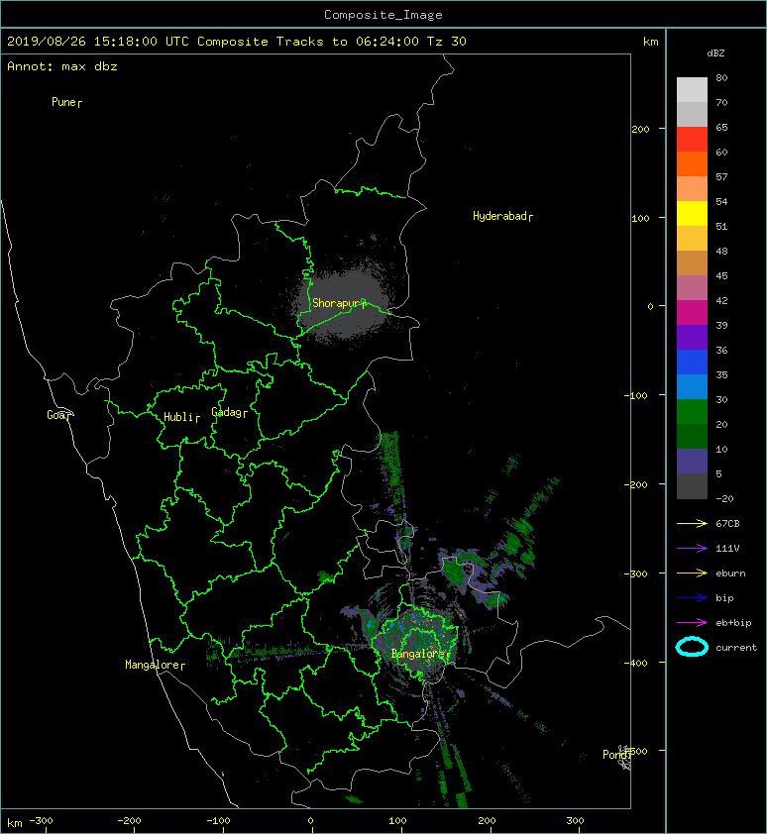This screenshot has width=767, height=834.
Task: Click the red 65 dBZ legend swatch
Action: pos(692,140)
